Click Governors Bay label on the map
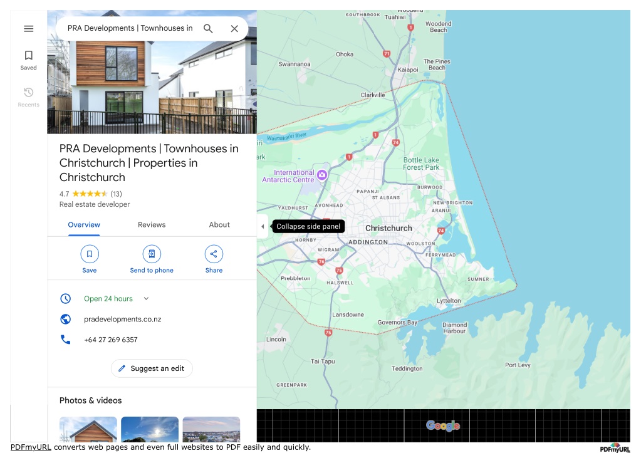641x453 pixels. coord(397,323)
